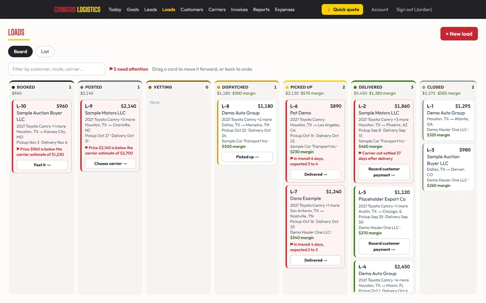
Task: Open Customers in the top navigation
Action: click(192, 9)
